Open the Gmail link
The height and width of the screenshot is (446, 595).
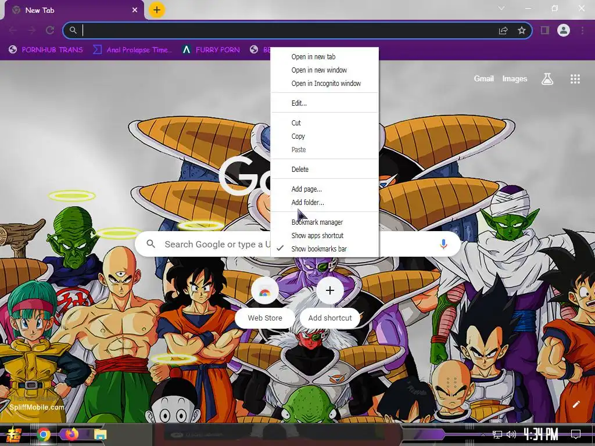click(x=483, y=78)
